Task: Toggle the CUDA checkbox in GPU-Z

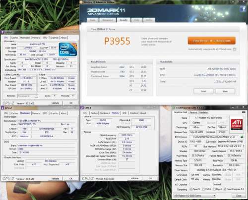Action: [203, 189]
